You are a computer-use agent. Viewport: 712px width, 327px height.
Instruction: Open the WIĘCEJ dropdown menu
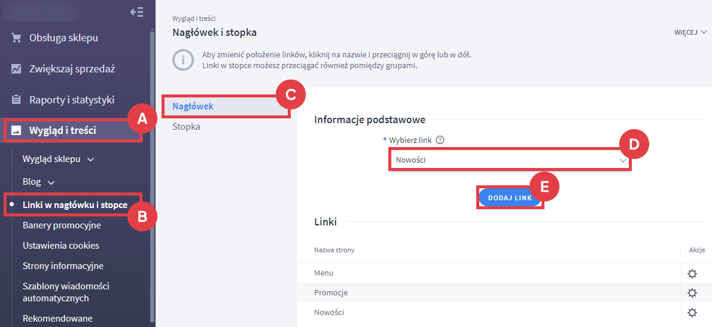pos(690,32)
